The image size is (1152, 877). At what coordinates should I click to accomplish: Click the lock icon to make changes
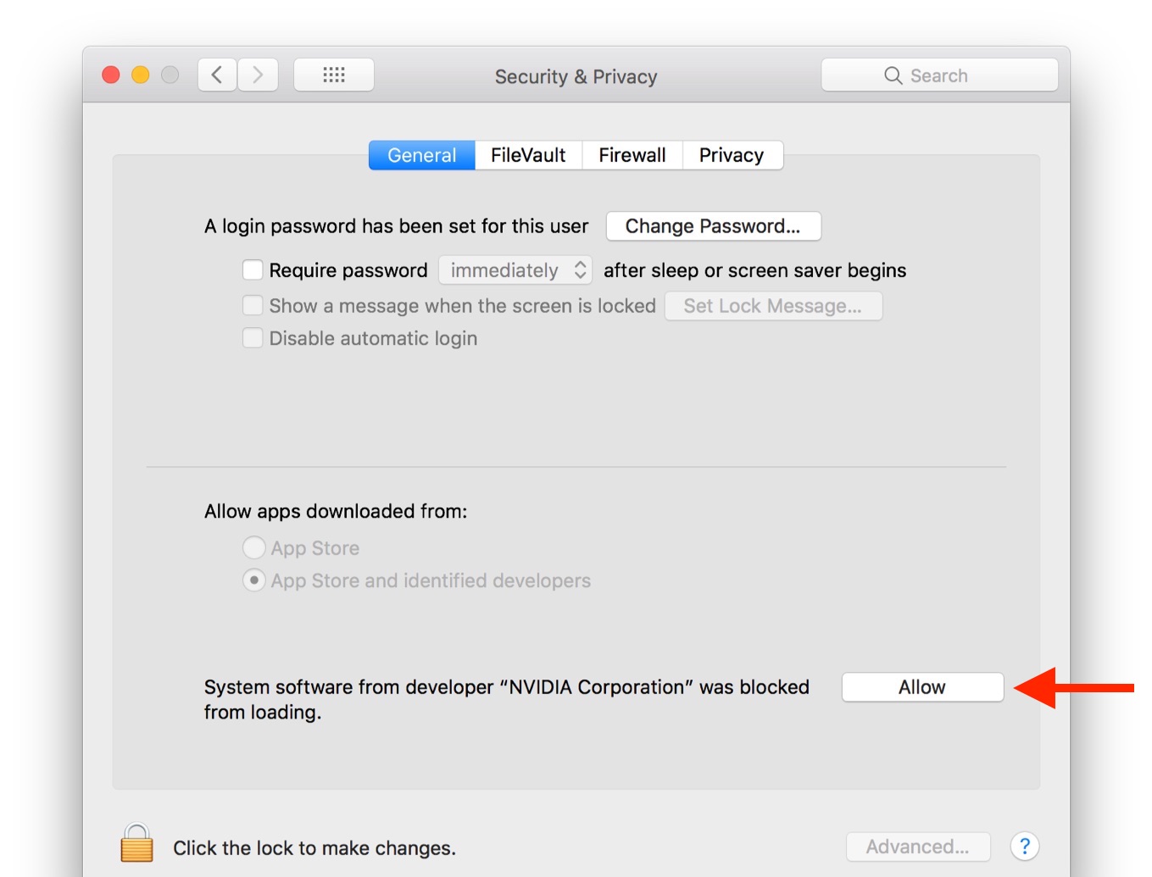[136, 844]
